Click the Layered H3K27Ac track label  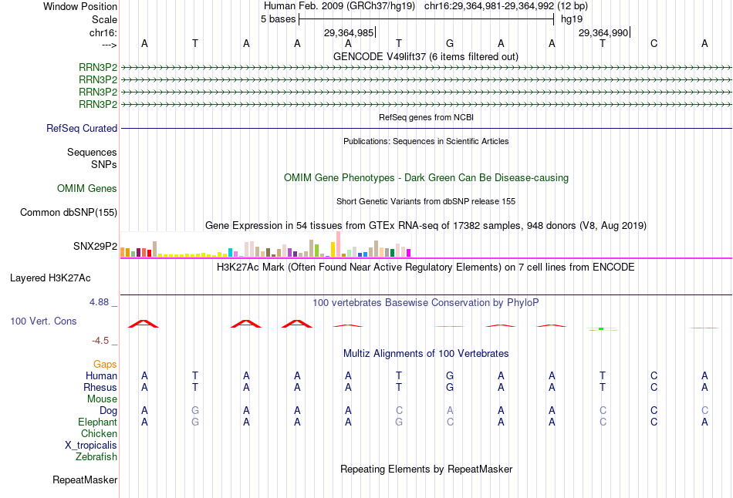pos(50,278)
